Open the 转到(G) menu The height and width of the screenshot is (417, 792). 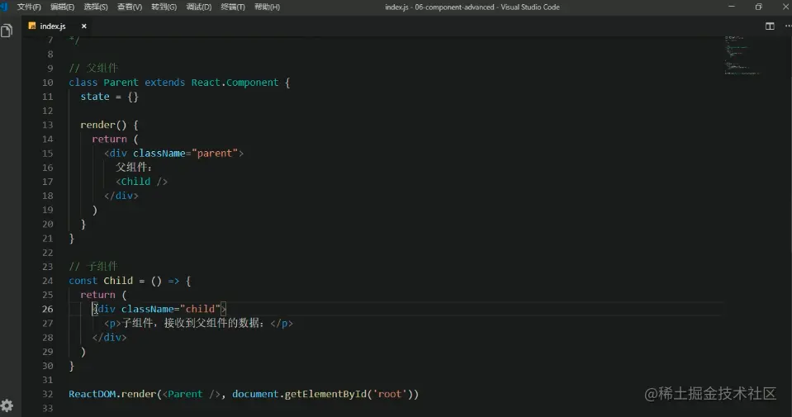coord(164,7)
